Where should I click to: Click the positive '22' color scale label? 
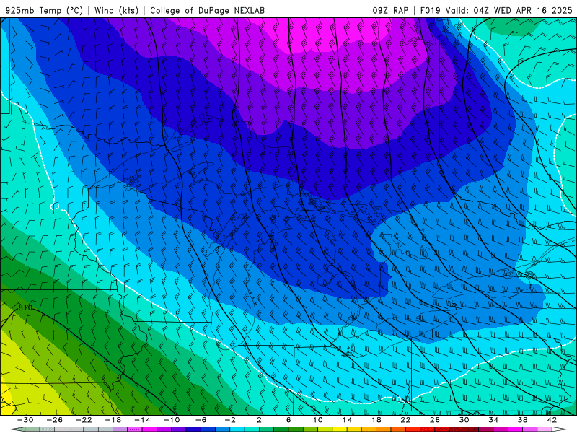(405, 420)
